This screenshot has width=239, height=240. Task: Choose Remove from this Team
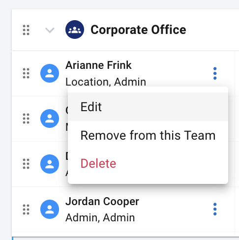point(148,135)
